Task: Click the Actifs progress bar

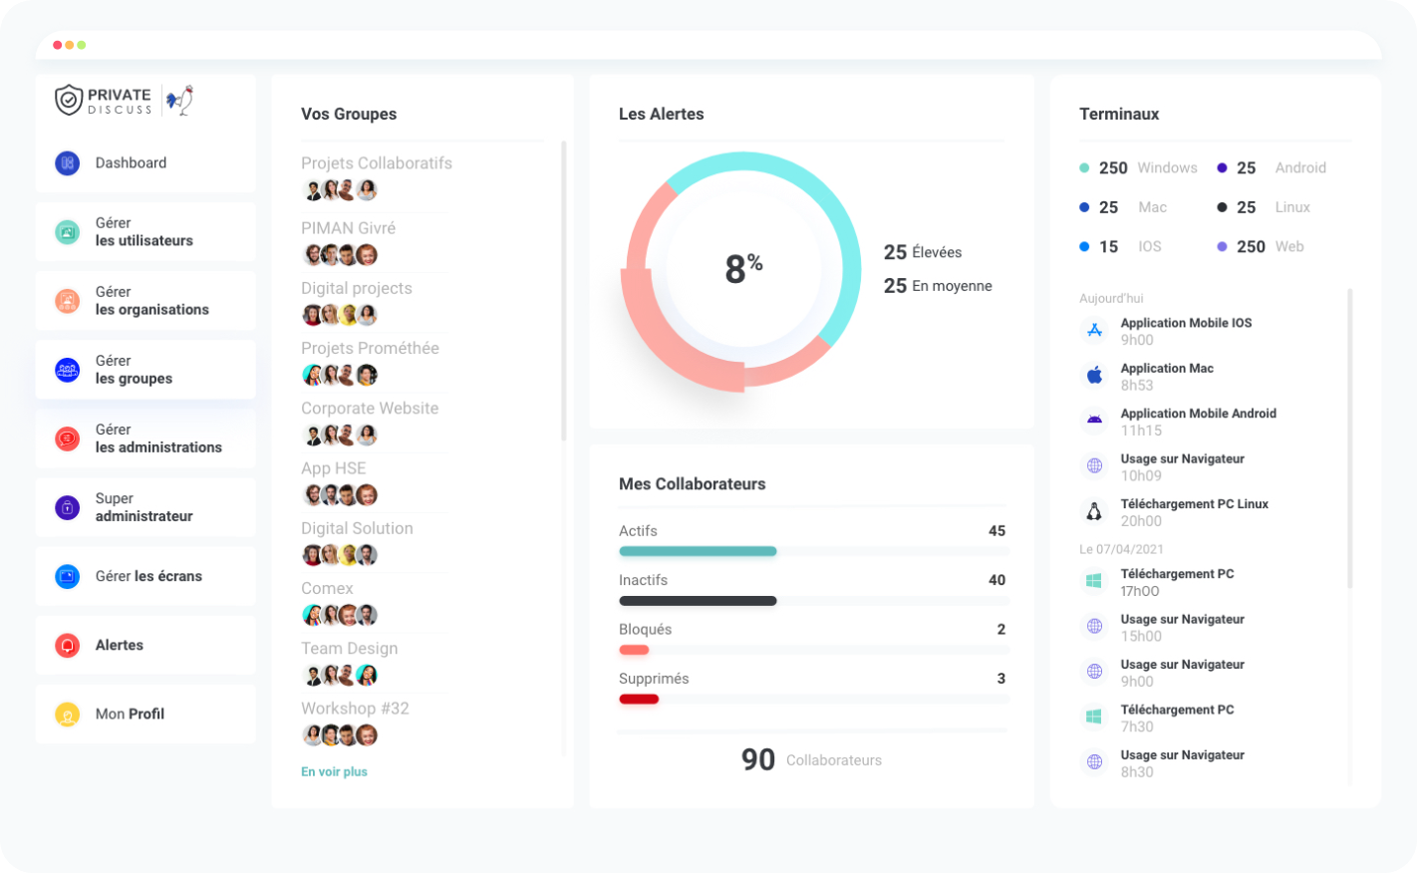Action: tap(698, 551)
